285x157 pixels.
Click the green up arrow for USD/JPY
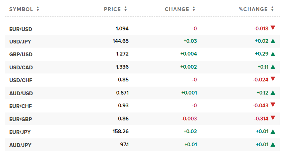pyautogui.click(x=273, y=41)
